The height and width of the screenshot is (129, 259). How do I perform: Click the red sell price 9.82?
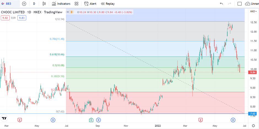[5, 18]
